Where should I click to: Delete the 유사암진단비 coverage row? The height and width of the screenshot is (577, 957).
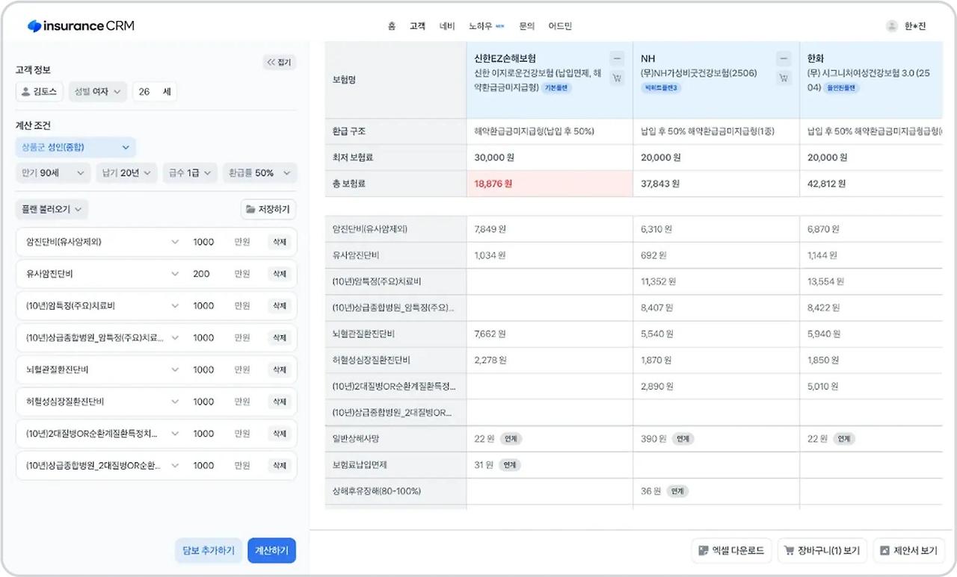[280, 274]
